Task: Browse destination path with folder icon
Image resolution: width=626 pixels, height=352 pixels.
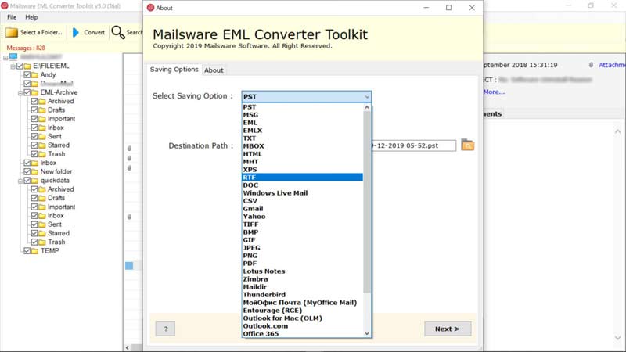Action: pos(467,145)
